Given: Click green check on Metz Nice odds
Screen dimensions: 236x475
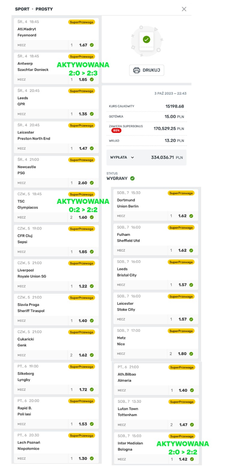Looking at the screenshot, I should [x=191, y=354].
